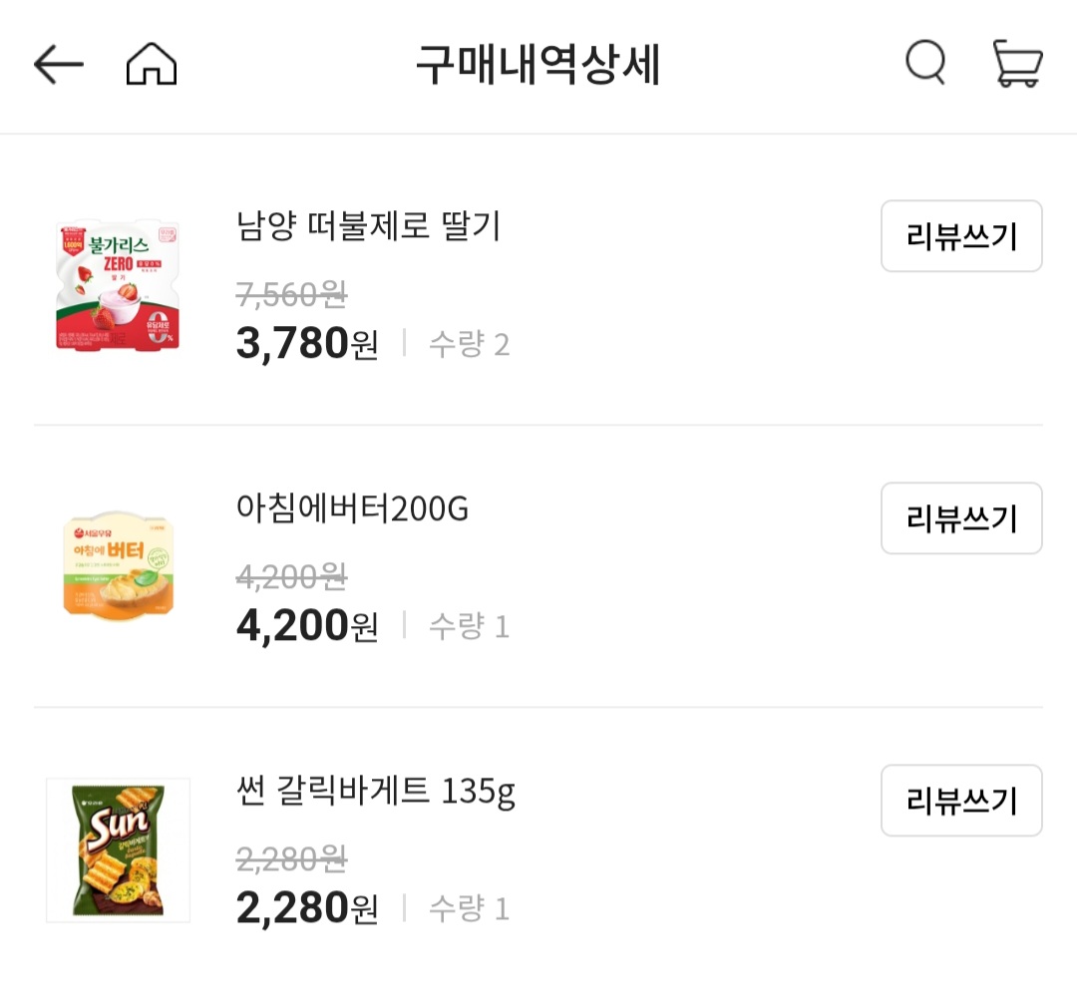Write a review for 남양 떠불제로 딸기
This screenshot has height=1000, width=1077.
click(x=960, y=236)
